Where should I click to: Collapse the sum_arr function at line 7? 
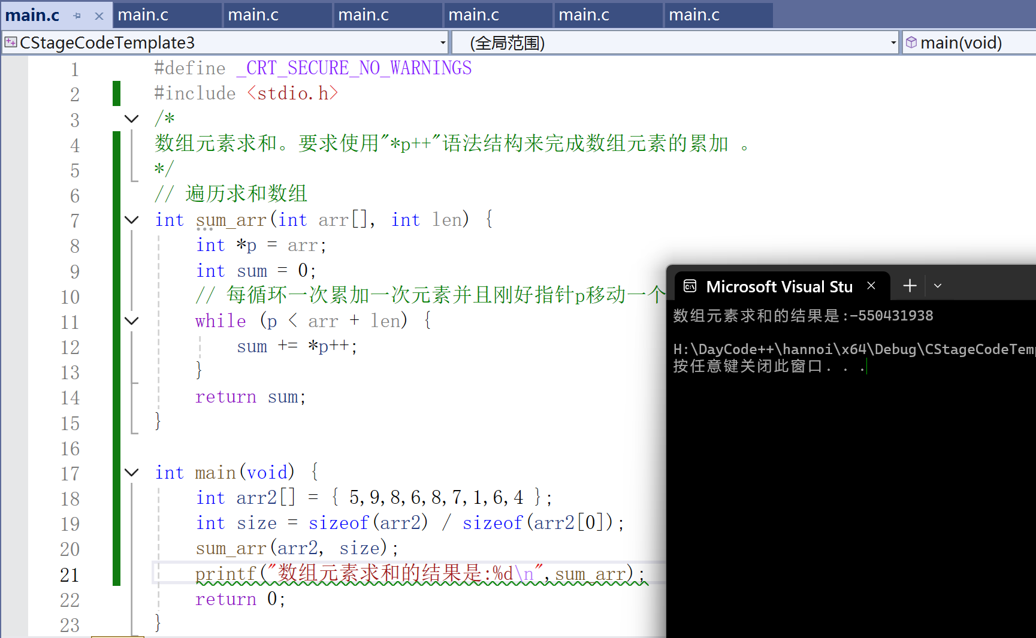pyautogui.click(x=132, y=220)
